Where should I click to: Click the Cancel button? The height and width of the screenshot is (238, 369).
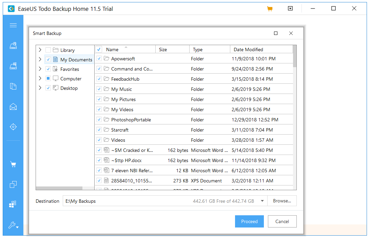tap(282, 221)
